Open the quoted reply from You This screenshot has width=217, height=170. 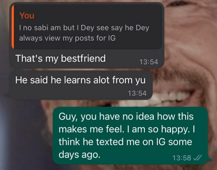tap(87, 27)
